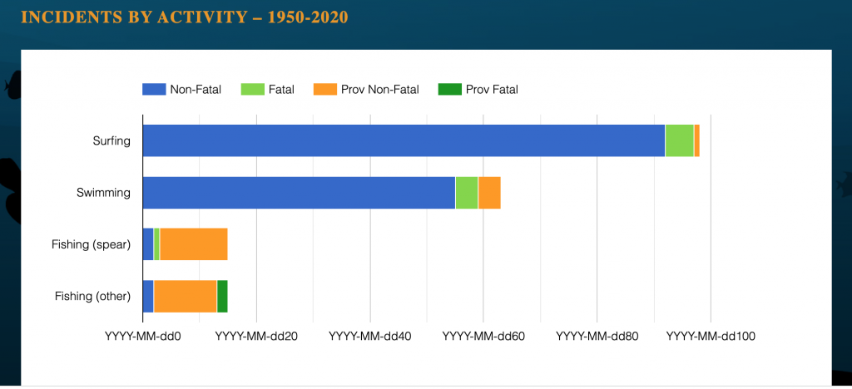Click the orange end segment of Surfing bar
This screenshot has height=389, width=852.
pyautogui.click(x=697, y=140)
